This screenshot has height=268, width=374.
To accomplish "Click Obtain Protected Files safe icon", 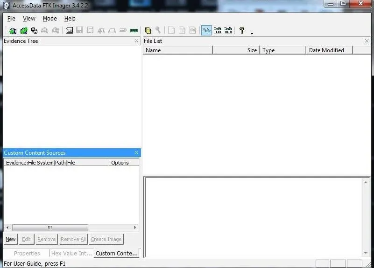I will point(148,30).
